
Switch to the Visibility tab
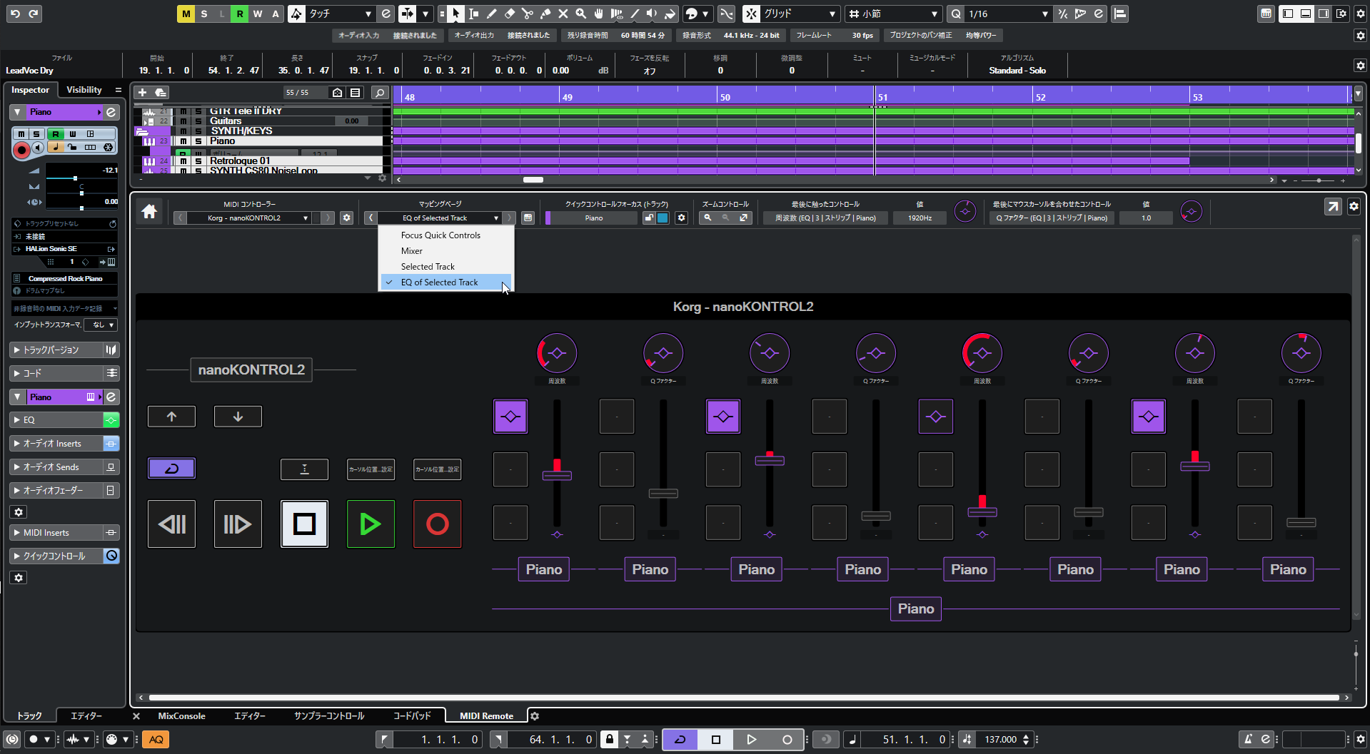[84, 90]
